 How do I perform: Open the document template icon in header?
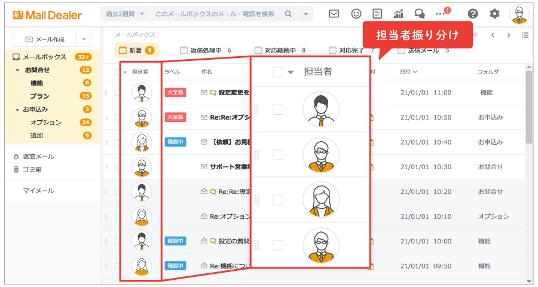377,13
